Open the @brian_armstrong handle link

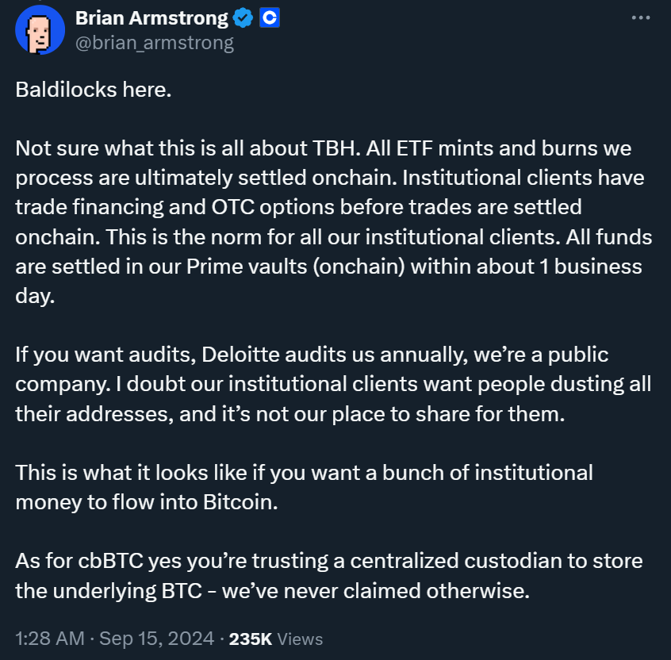tap(155, 43)
